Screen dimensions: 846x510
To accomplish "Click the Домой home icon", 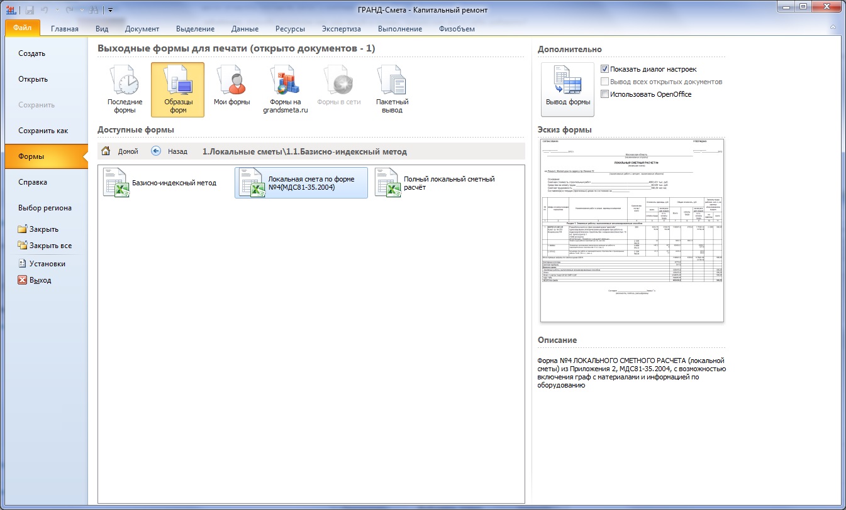I will [x=106, y=151].
